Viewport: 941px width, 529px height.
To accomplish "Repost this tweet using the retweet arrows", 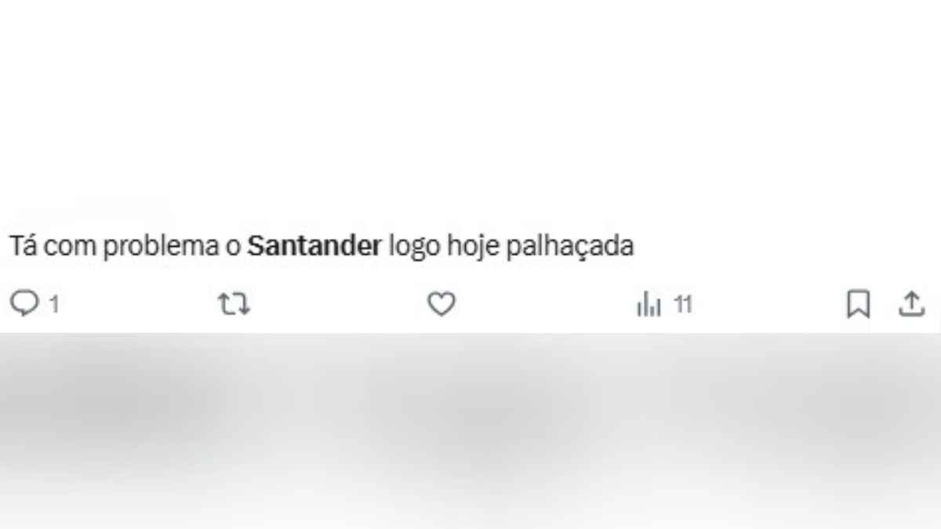I will pos(234,304).
